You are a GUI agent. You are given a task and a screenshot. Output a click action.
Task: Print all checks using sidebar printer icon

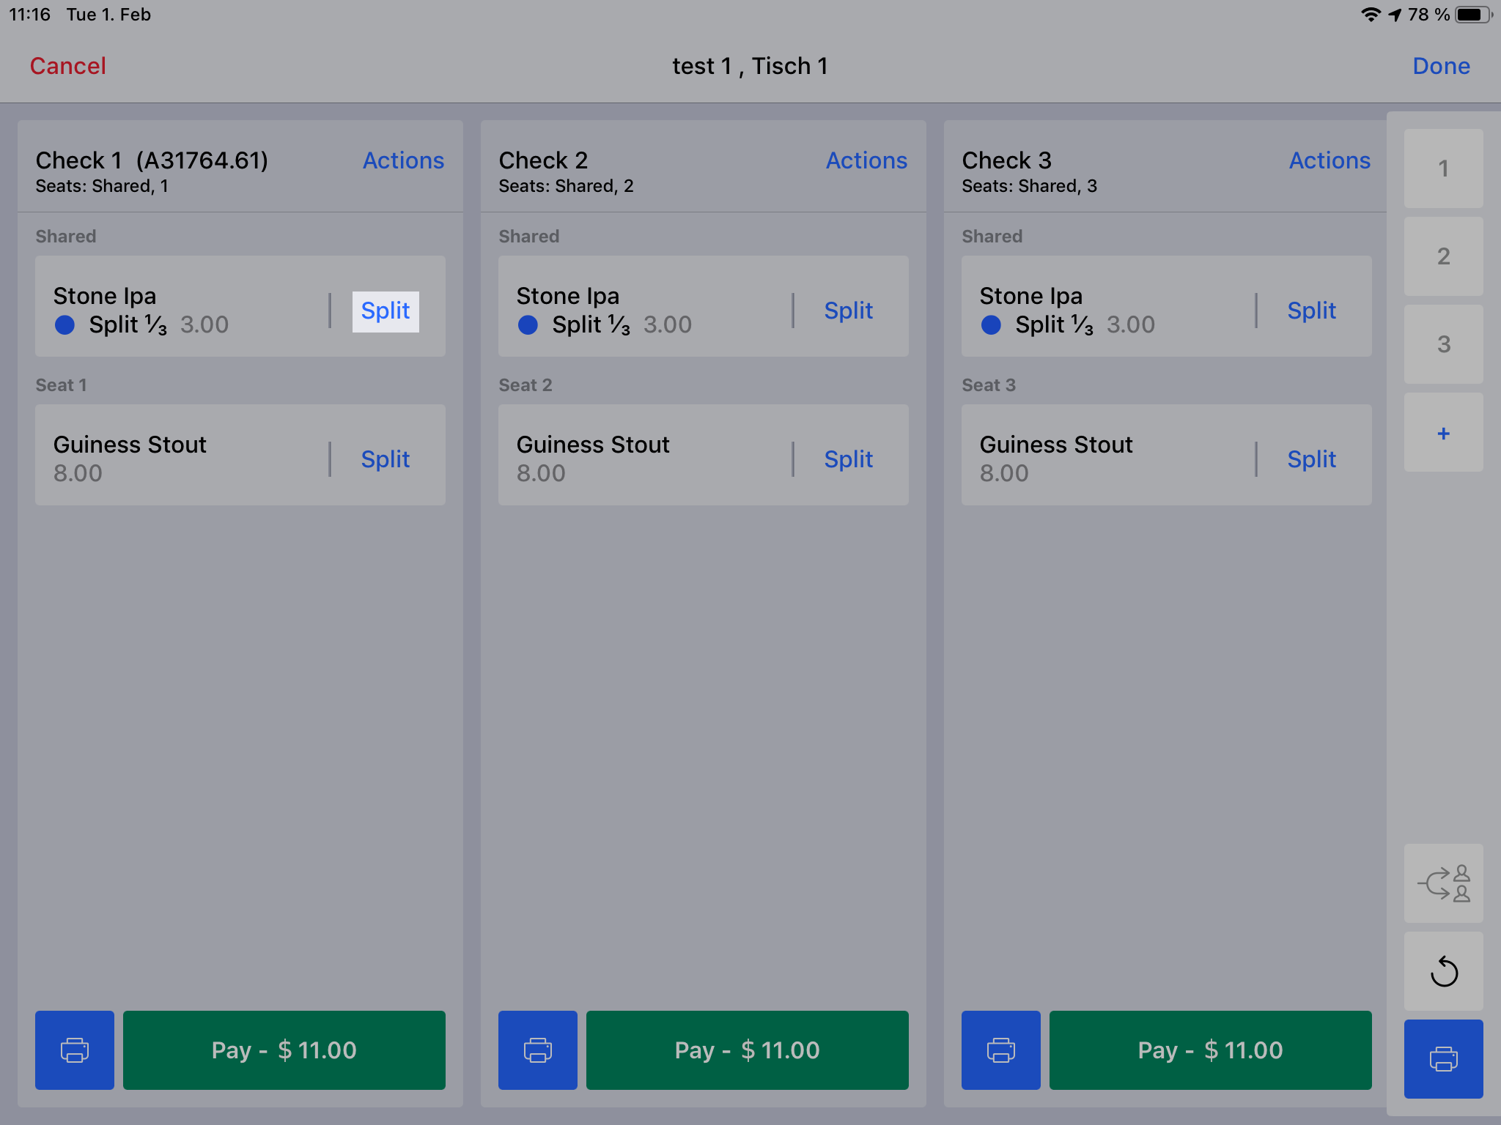click(x=1444, y=1058)
